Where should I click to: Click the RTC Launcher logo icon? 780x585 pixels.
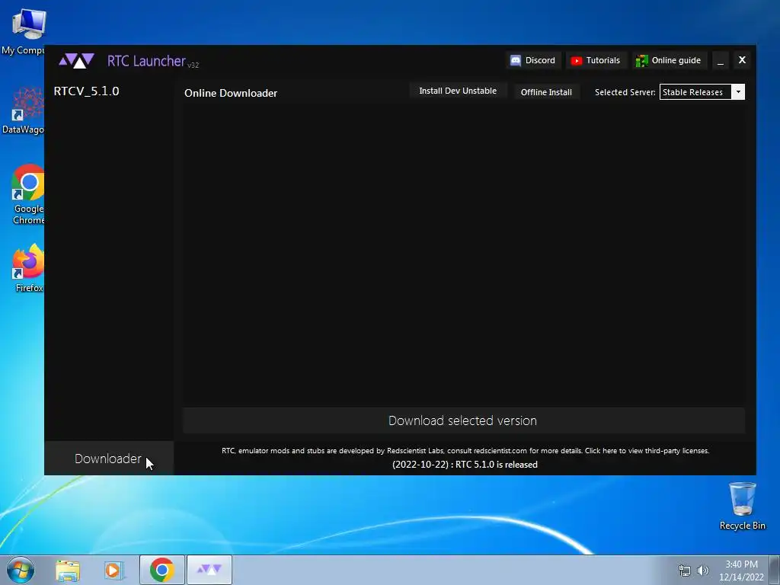coord(76,61)
